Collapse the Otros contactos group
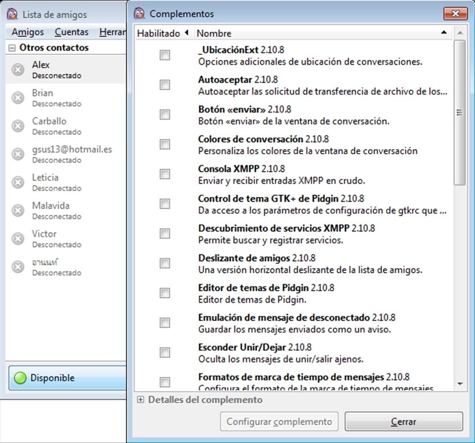The height and width of the screenshot is (443, 475). click(x=12, y=48)
